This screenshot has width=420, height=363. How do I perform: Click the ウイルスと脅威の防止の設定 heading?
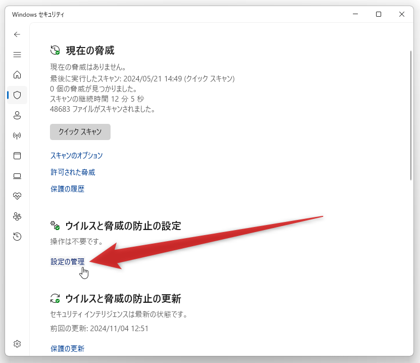123,226
